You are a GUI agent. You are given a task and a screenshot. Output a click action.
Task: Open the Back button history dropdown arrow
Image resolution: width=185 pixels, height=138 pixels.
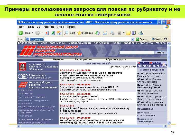coord(32,33)
